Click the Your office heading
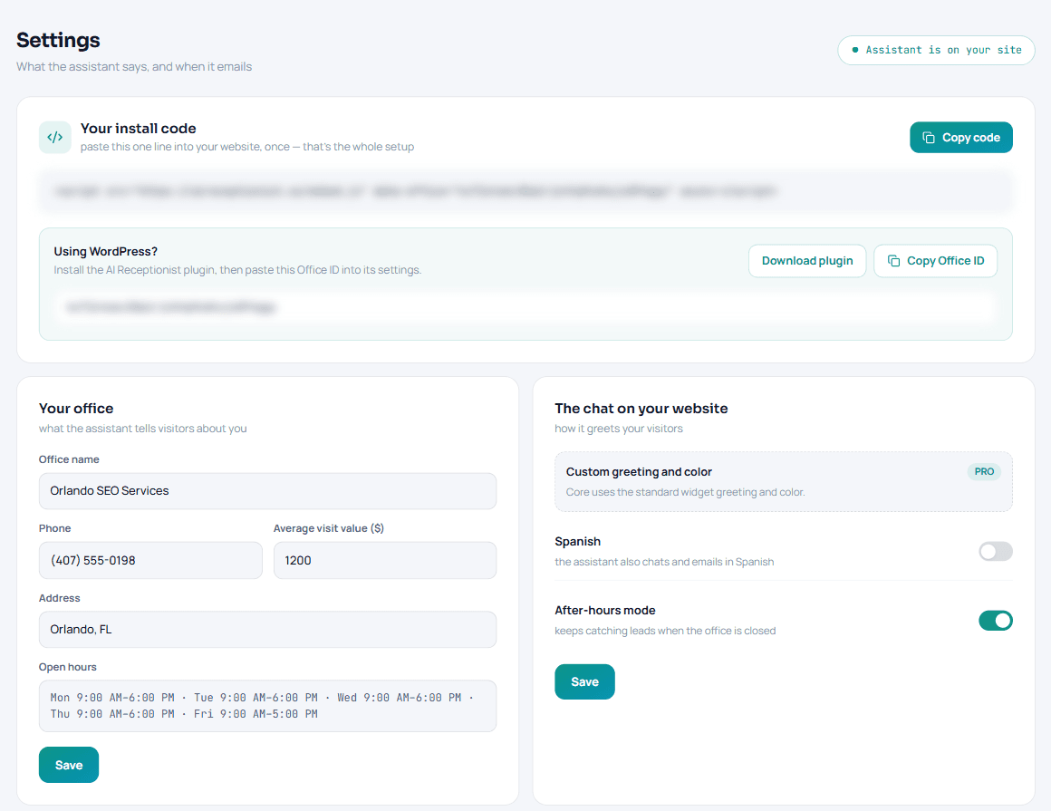1051x811 pixels. coord(76,408)
